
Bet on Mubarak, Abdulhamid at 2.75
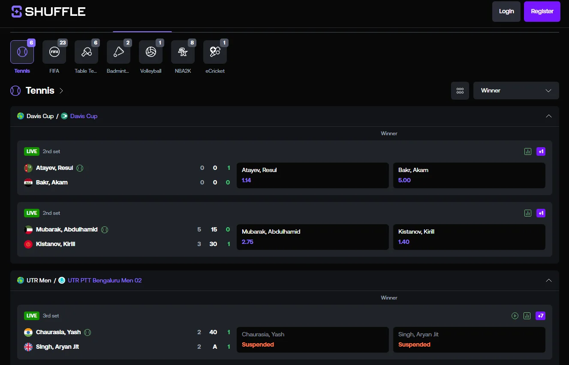point(313,237)
